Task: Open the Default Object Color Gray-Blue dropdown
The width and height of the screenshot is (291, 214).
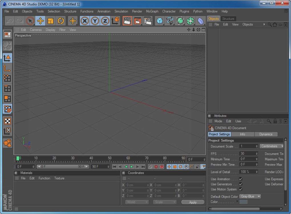Action: pyautogui.click(x=250, y=196)
